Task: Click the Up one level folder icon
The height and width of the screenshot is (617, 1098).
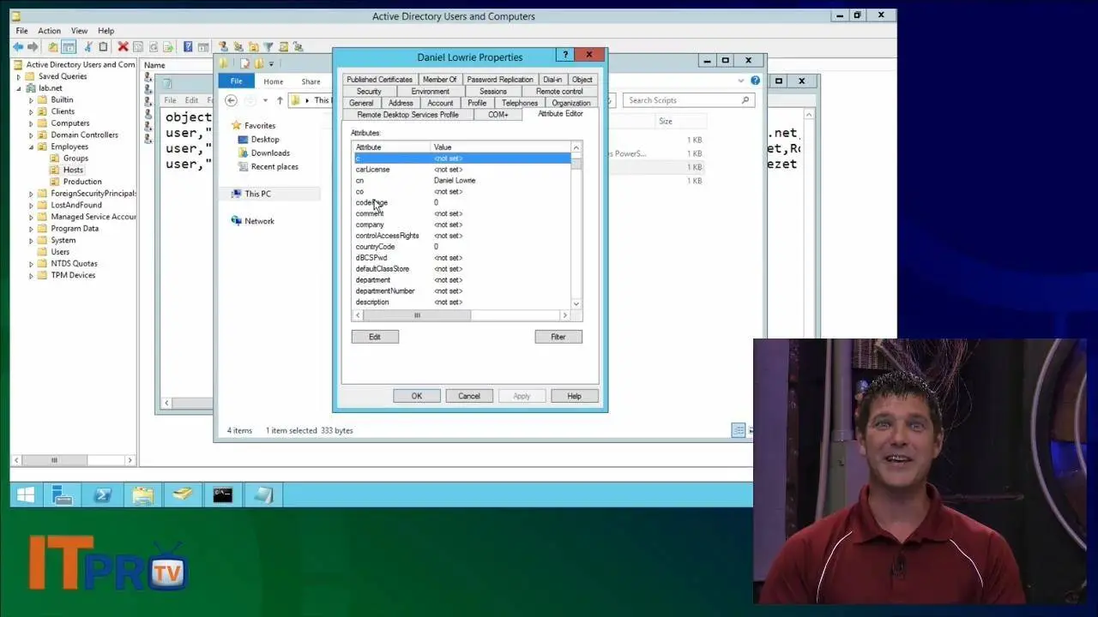Action: pos(53,47)
